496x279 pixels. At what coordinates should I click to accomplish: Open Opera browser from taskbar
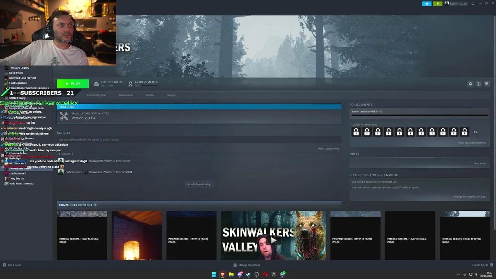coord(265,274)
